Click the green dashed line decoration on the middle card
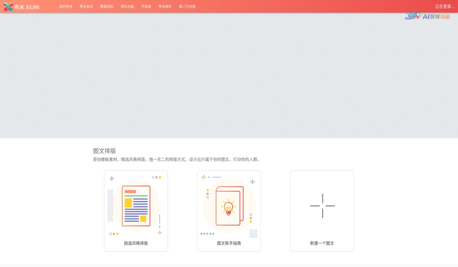The image size is (458, 267). [x=207, y=233]
